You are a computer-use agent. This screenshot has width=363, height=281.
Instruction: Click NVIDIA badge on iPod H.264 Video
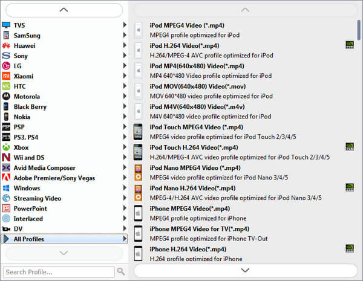pos(350,45)
